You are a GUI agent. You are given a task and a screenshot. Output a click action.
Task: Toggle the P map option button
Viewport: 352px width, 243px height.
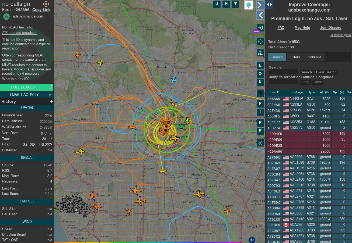coord(260,103)
